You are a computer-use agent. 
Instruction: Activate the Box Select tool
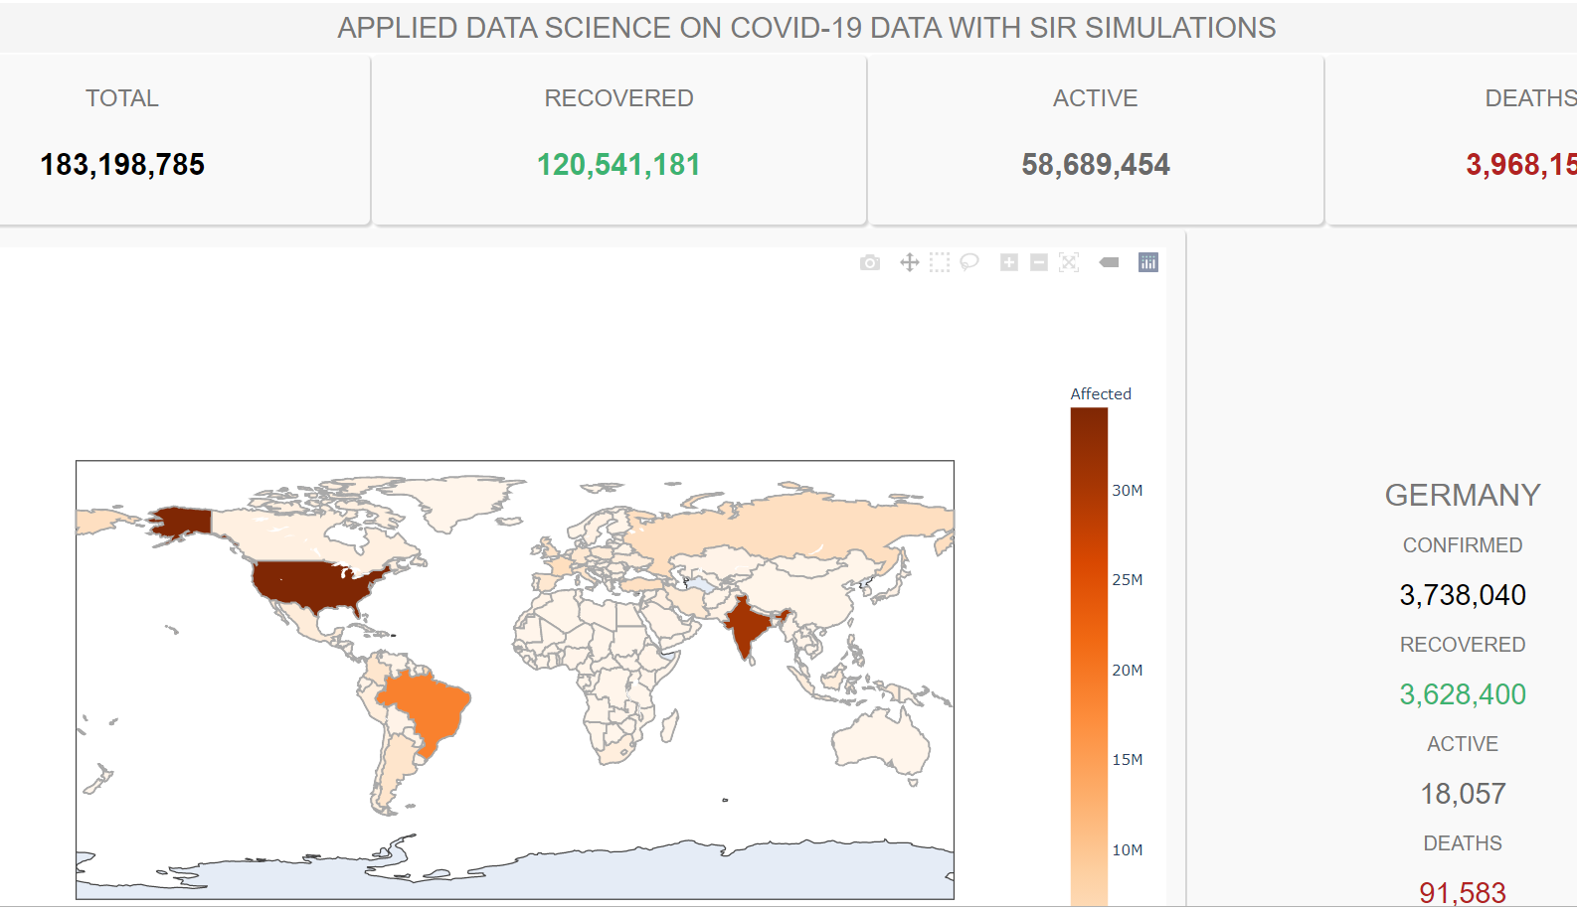[940, 262]
